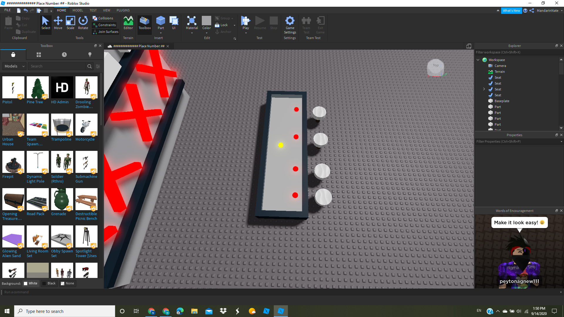Image resolution: width=564 pixels, height=317 pixels.
Task: Select White background option
Action: tap(31, 283)
